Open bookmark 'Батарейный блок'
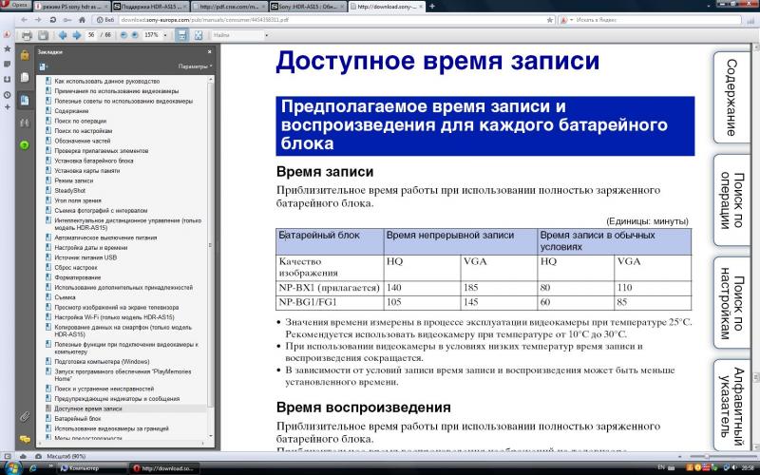This screenshot has height=475, width=760. click(78, 418)
